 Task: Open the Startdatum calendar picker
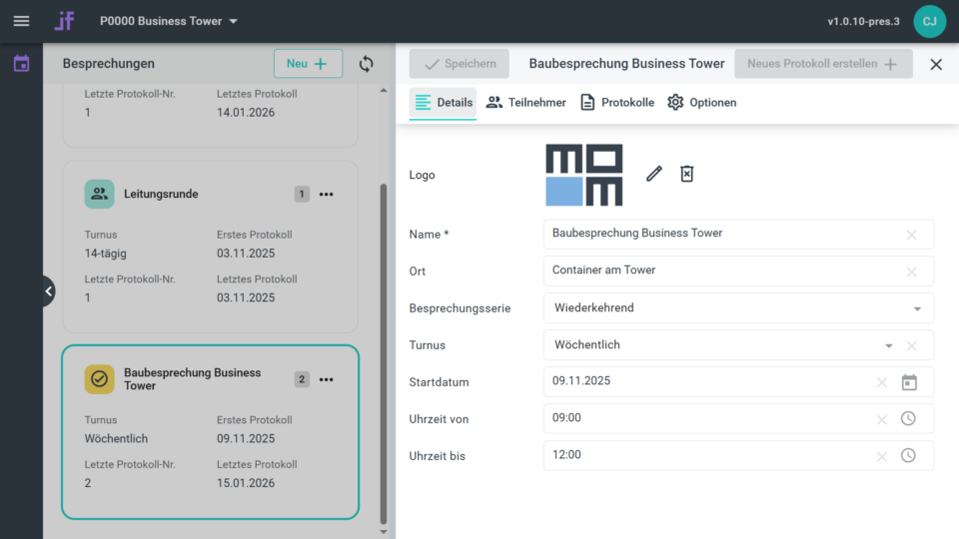pyautogui.click(x=909, y=382)
